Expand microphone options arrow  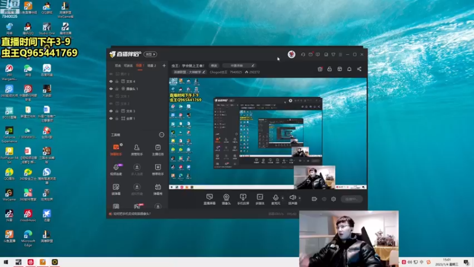click(283, 198)
